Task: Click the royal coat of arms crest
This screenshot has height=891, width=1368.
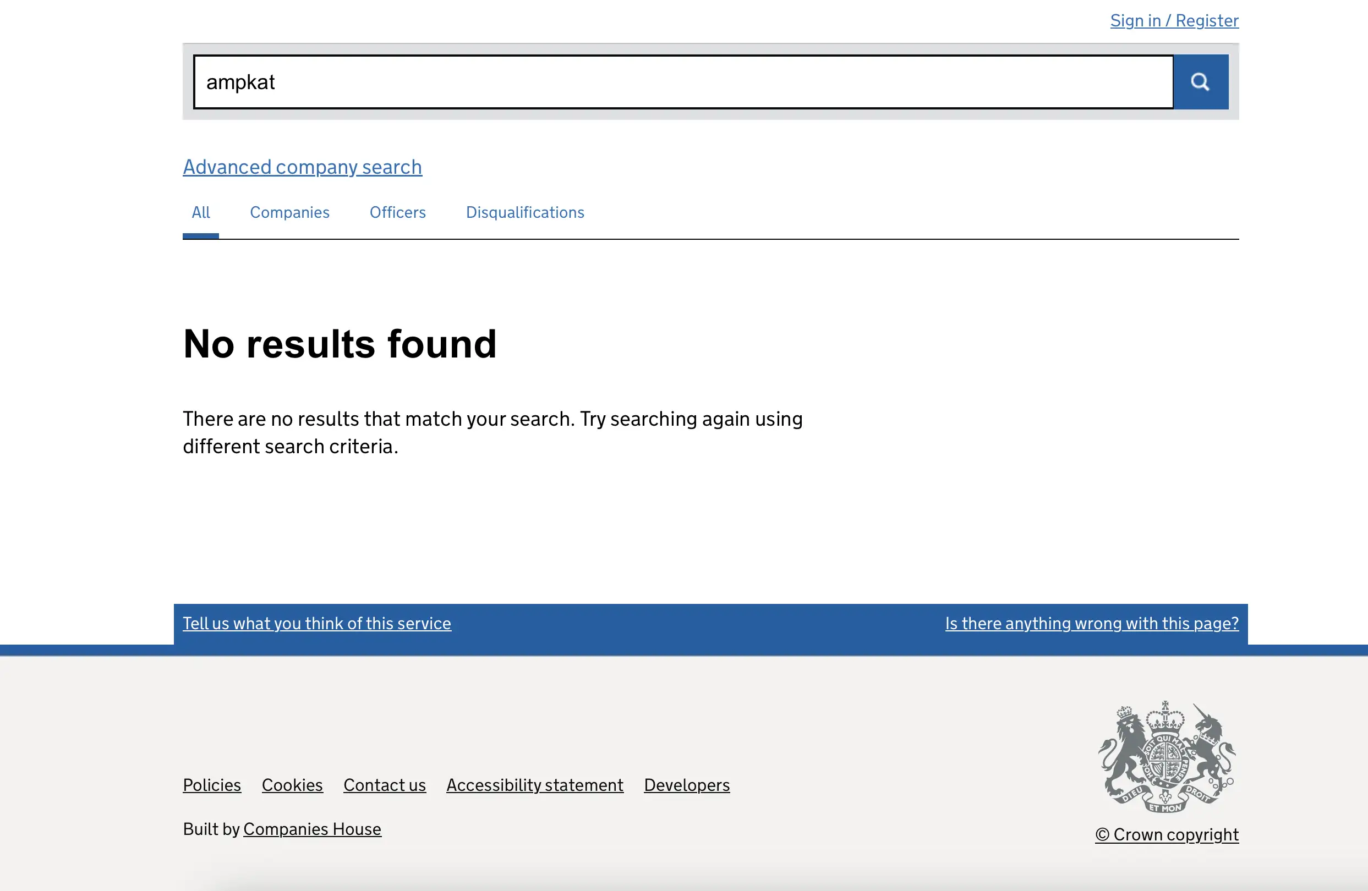Action: tap(1166, 757)
